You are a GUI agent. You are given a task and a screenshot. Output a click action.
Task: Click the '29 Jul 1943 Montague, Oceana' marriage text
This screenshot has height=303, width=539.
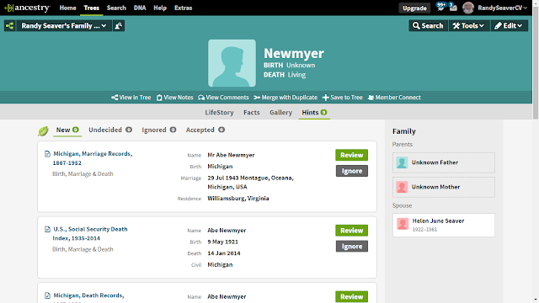(x=250, y=178)
